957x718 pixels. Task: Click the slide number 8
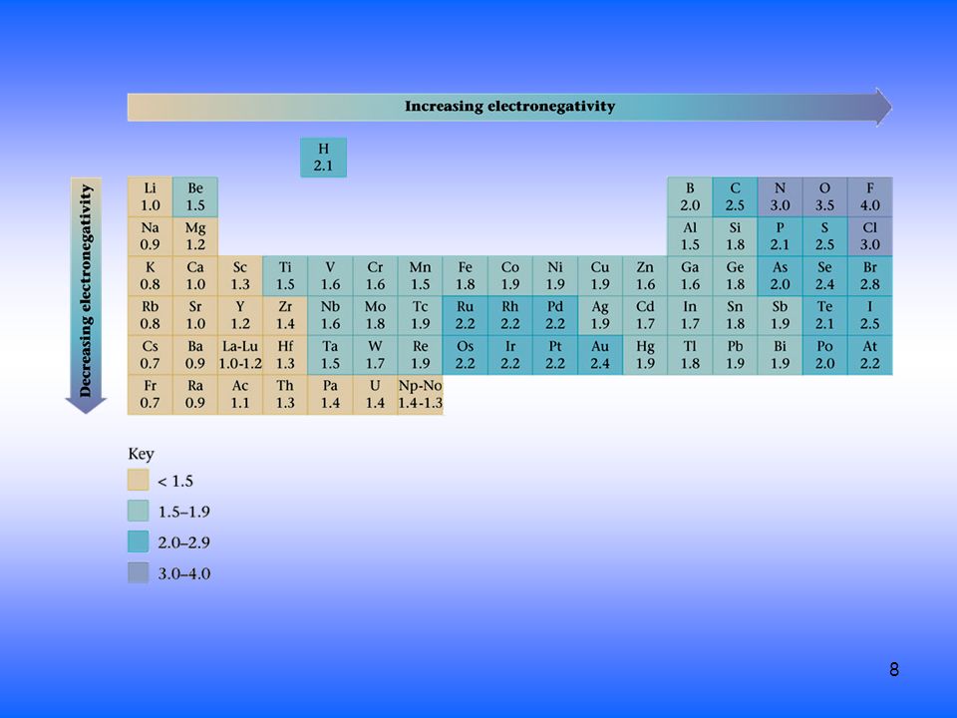pyautogui.click(x=894, y=670)
